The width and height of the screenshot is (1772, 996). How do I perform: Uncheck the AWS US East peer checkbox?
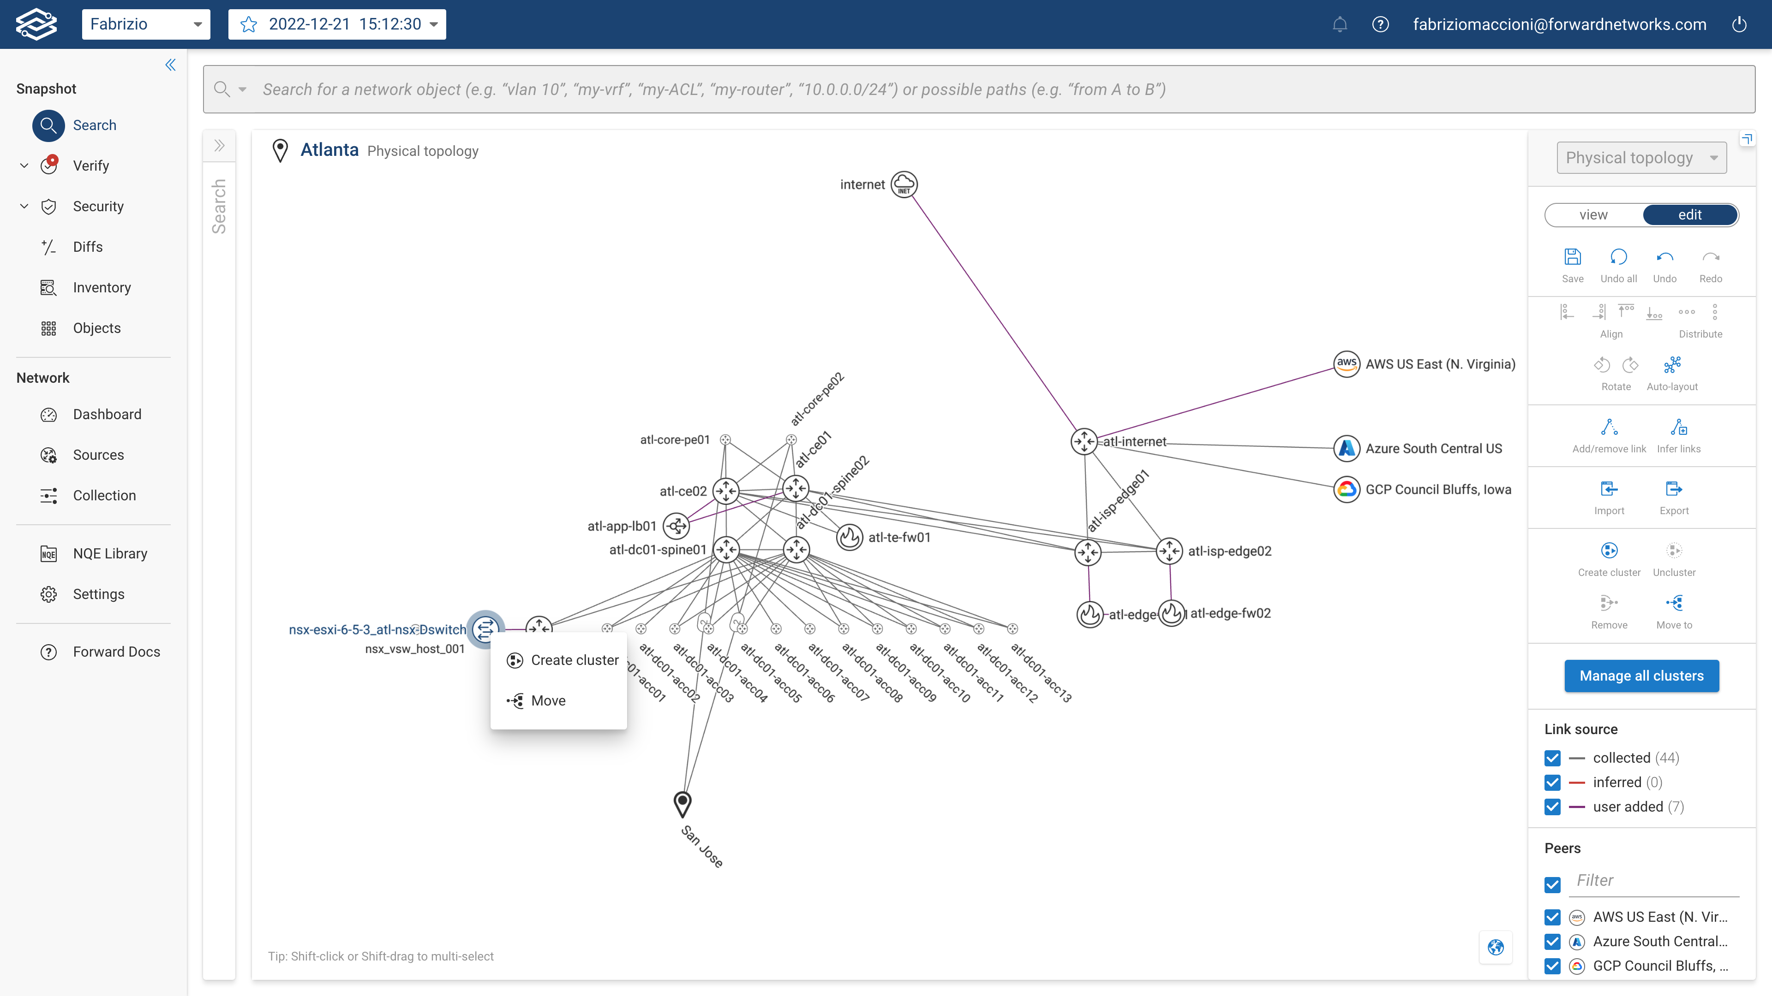(x=1552, y=917)
